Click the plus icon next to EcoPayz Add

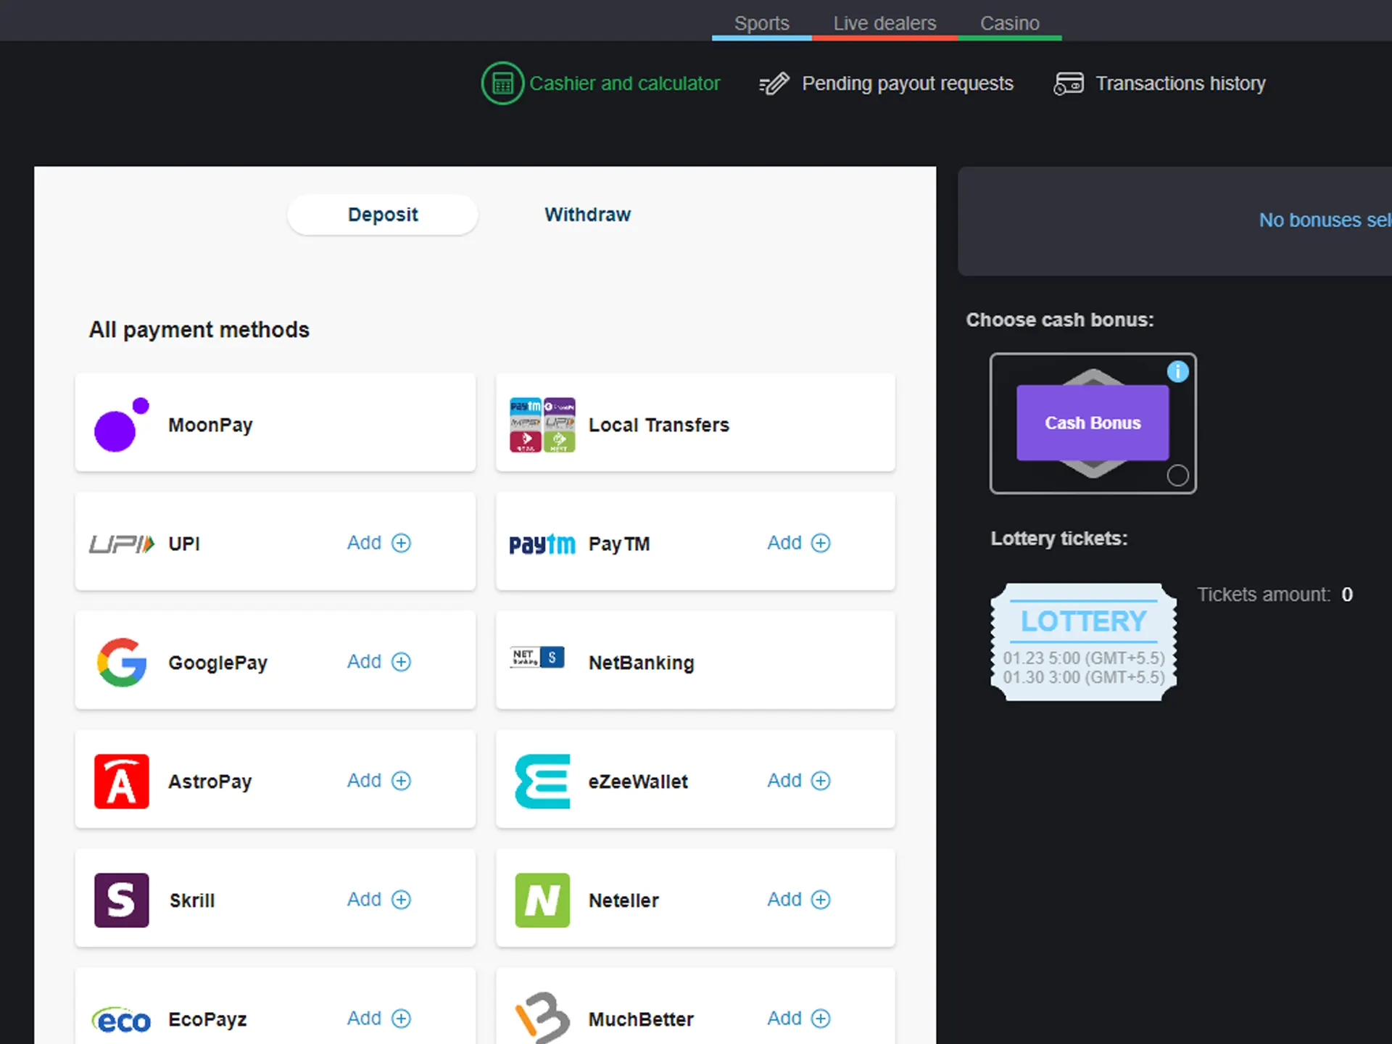(x=401, y=1019)
